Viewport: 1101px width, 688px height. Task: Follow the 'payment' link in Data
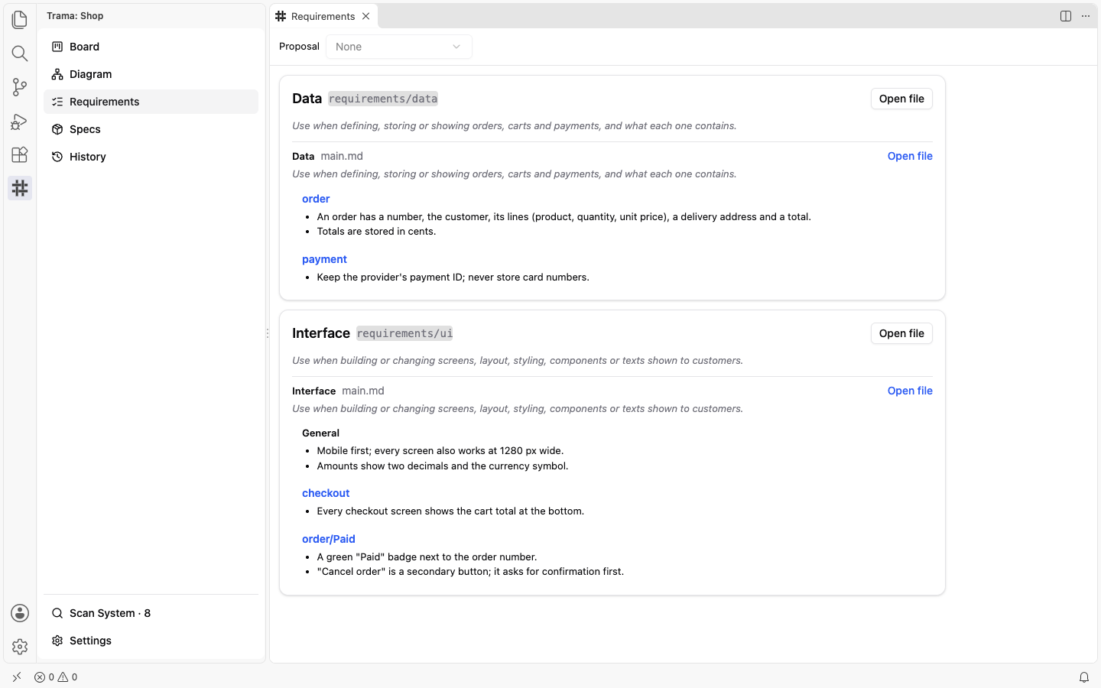(x=324, y=259)
